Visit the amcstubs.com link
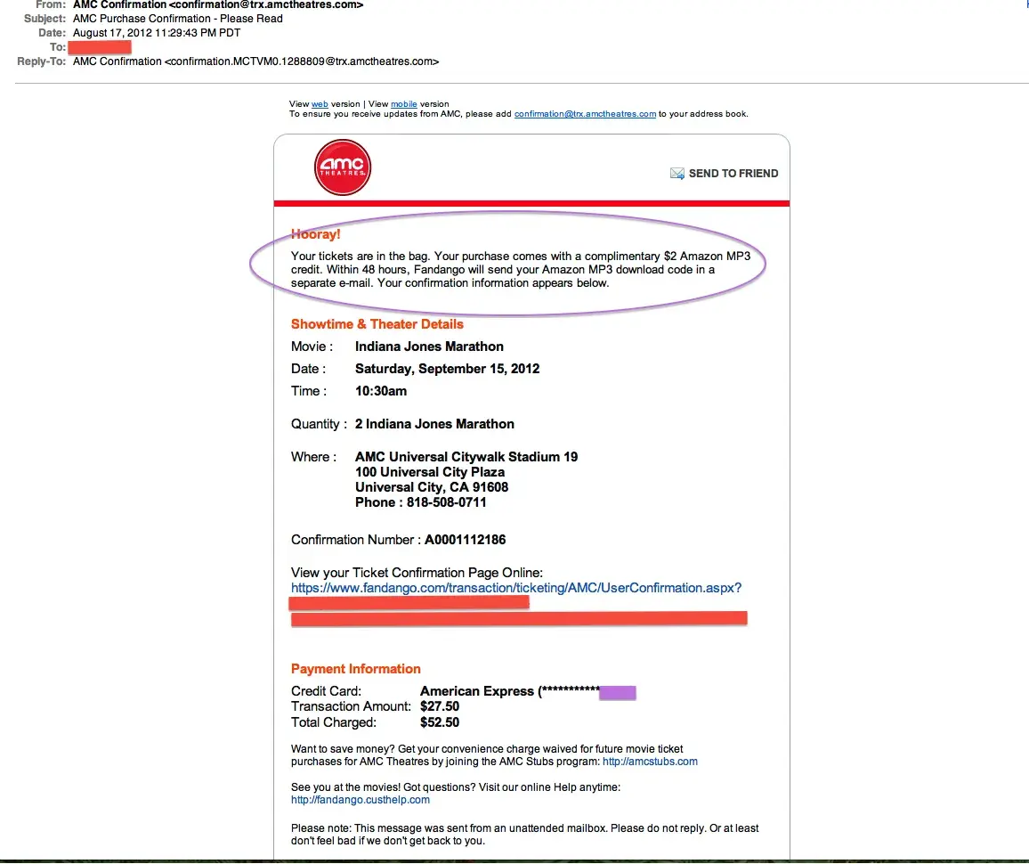Image resolution: width=1029 pixels, height=864 pixels. [650, 762]
